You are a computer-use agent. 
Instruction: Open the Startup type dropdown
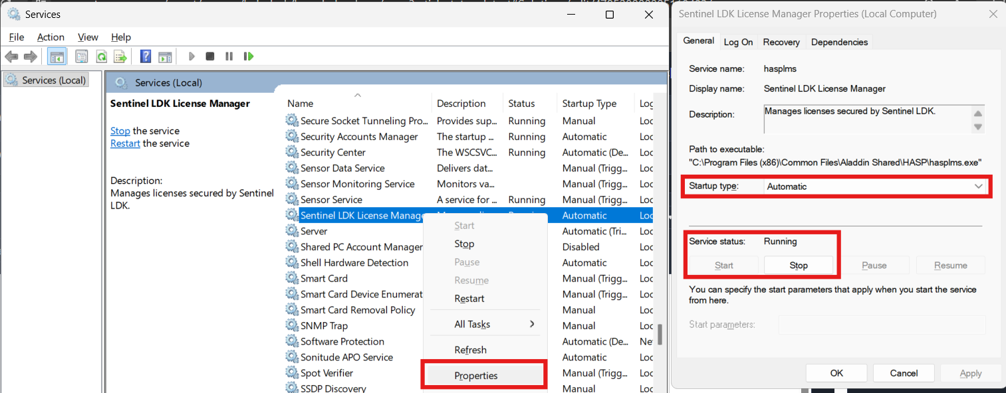pyautogui.click(x=874, y=187)
